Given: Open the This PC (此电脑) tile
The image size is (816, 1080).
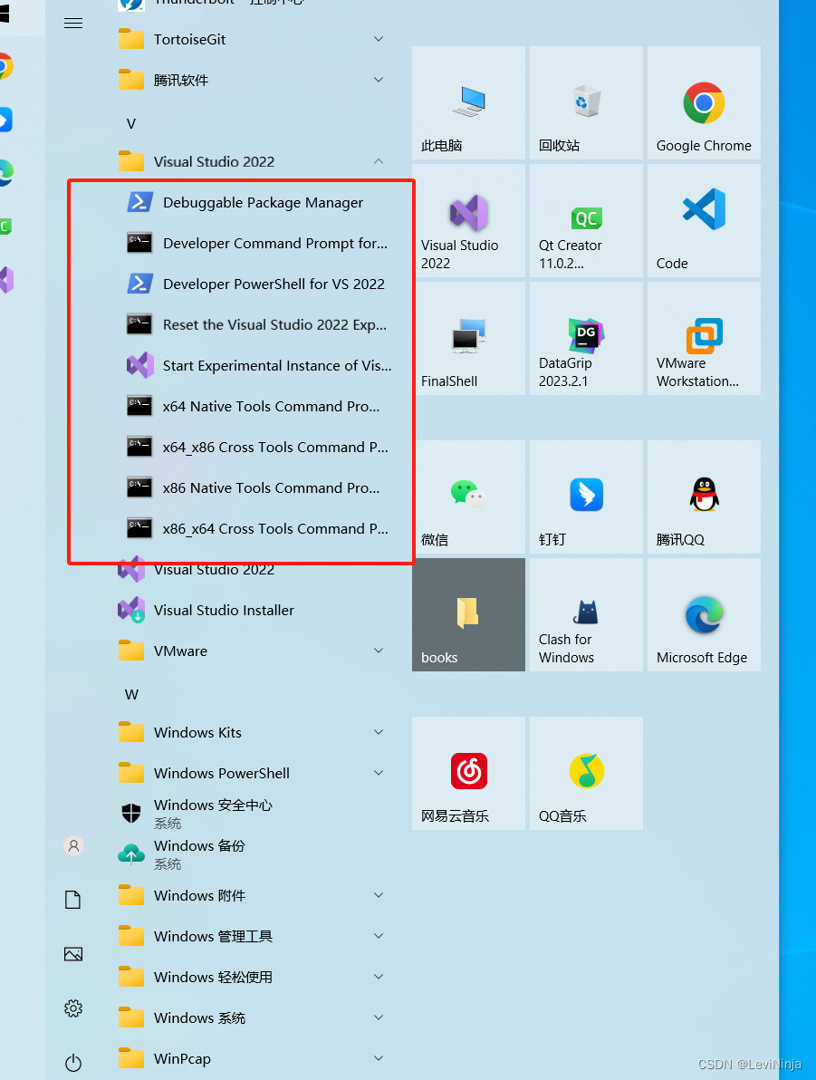Looking at the screenshot, I should pos(468,103).
